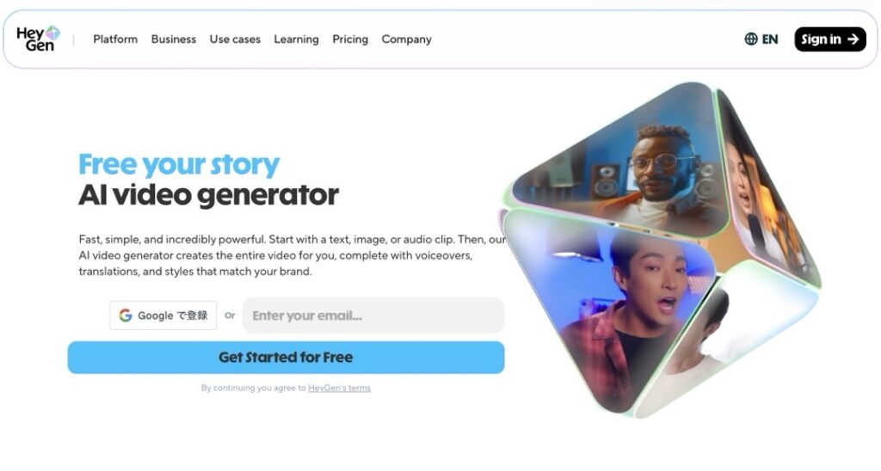Screen dimensions: 881x471
Task: Expand the Use cases menu
Action: 235,40
